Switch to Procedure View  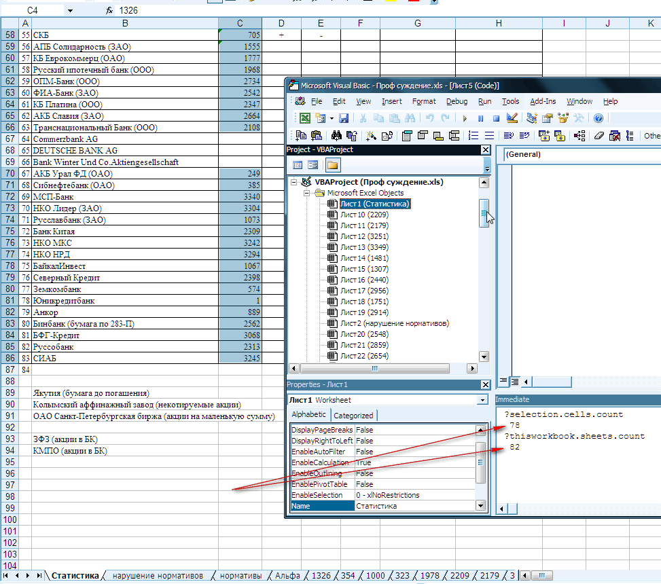coord(504,381)
